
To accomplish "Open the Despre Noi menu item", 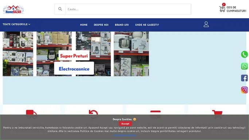I will coord(101,25).
